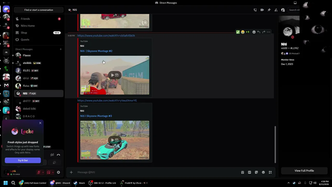Create a new DM with plus icon
The width and height of the screenshot is (332, 187).
[x=61, y=49]
